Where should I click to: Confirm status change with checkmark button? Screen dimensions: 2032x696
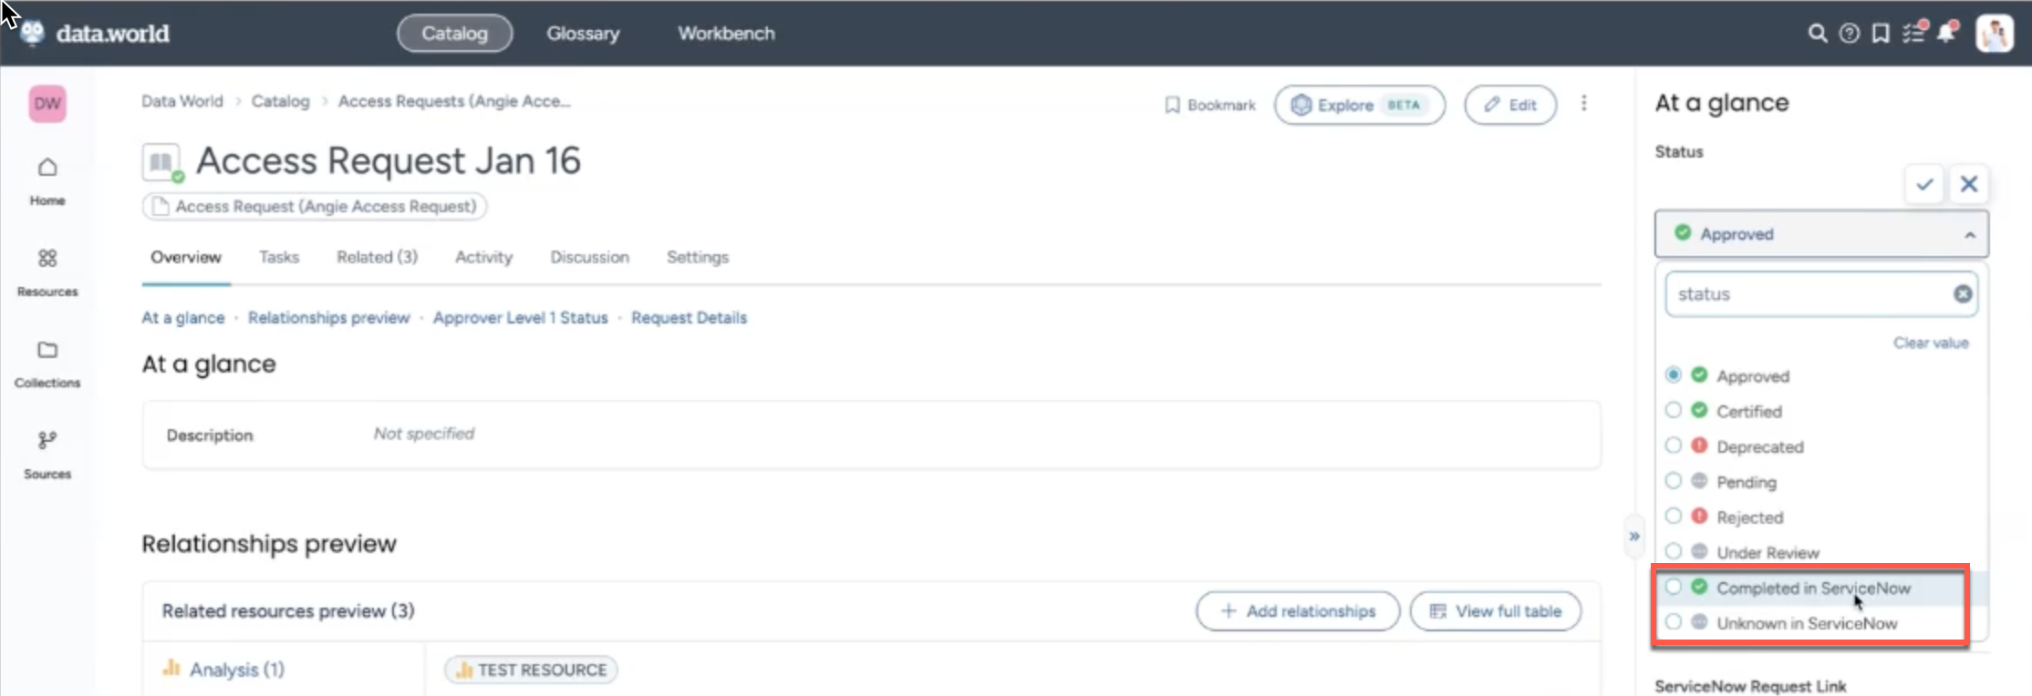click(1924, 184)
